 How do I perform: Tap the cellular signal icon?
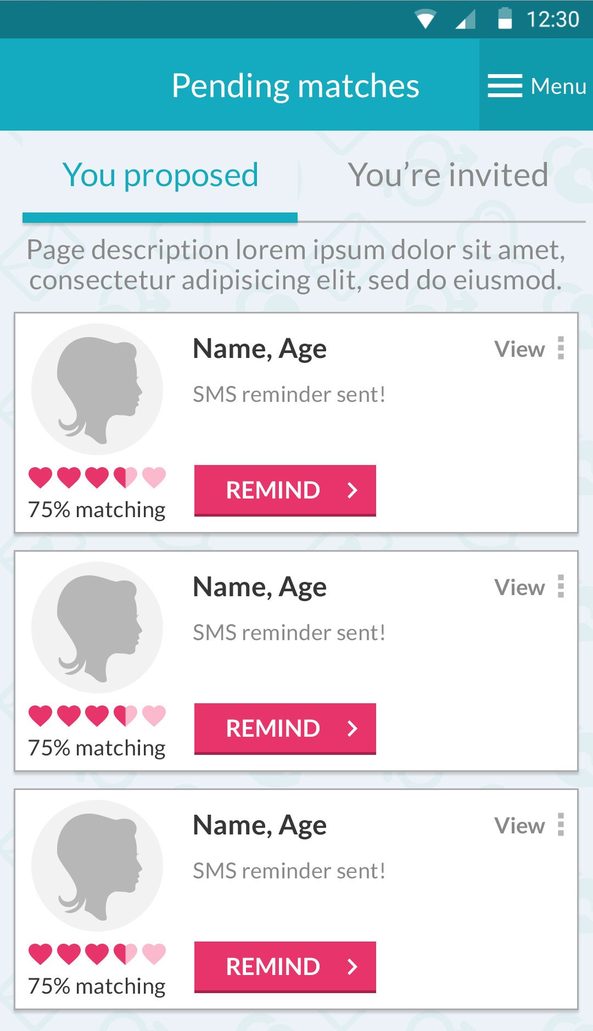point(466,20)
